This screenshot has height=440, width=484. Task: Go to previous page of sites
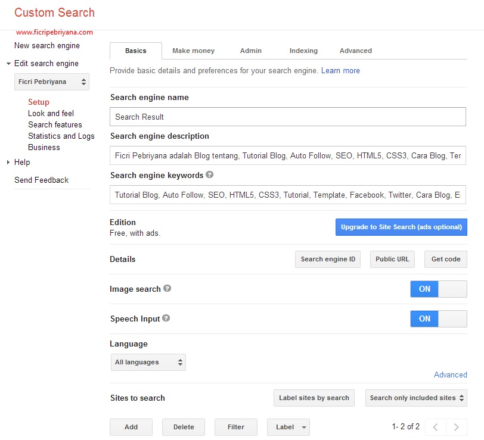point(435,427)
